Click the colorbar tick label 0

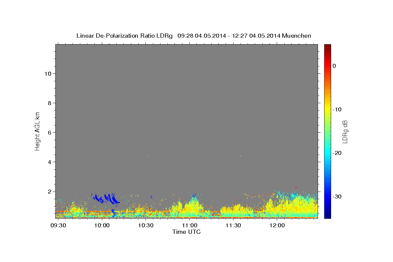[334, 66]
